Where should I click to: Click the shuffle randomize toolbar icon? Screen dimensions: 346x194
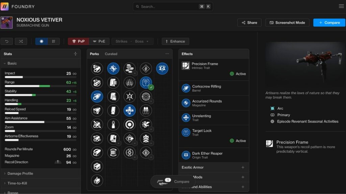[x=21, y=41]
